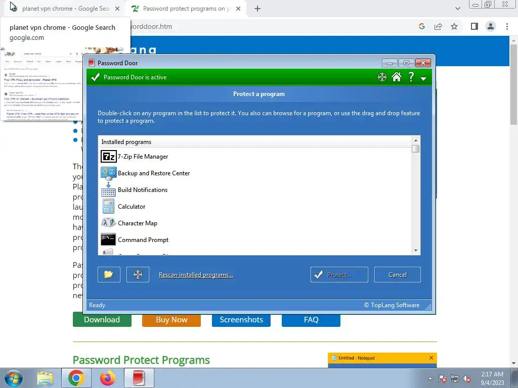Screen dimensions: 518x388
Task: Select the 7-Zip File Manager icon
Action: [108, 157]
